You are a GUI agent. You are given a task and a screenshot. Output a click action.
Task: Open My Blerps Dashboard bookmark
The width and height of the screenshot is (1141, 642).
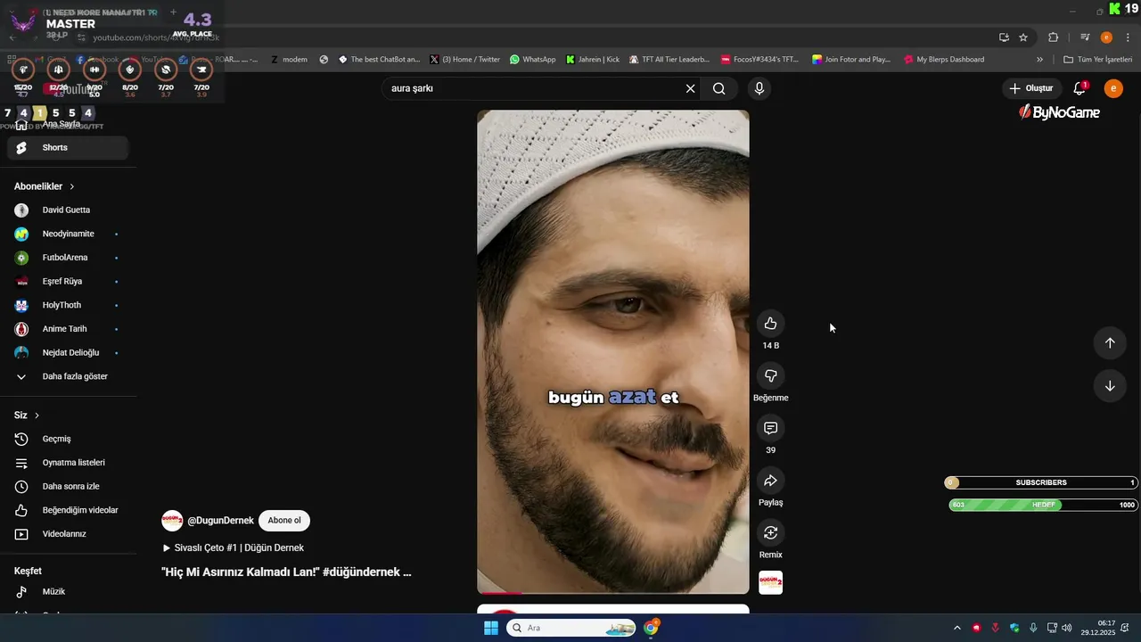(x=944, y=60)
